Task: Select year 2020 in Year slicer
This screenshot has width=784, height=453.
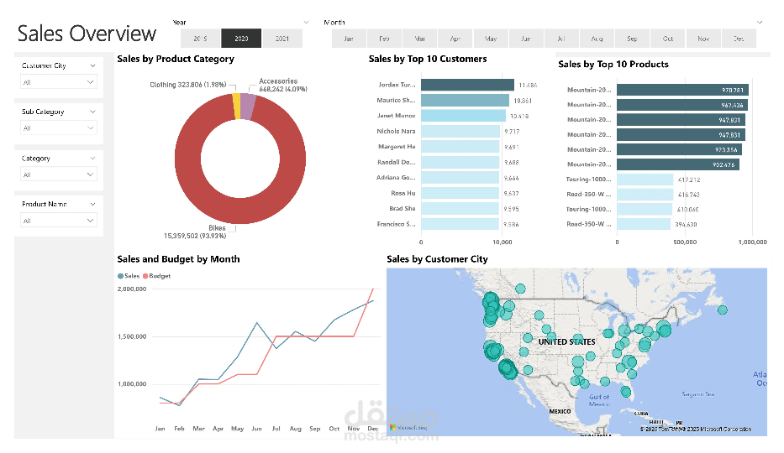Action: click(x=241, y=39)
